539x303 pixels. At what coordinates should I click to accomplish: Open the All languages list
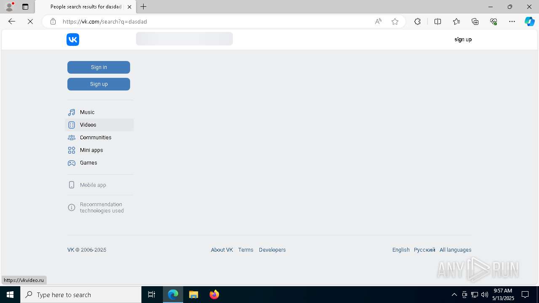pyautogui.click(x=456, y=250)
